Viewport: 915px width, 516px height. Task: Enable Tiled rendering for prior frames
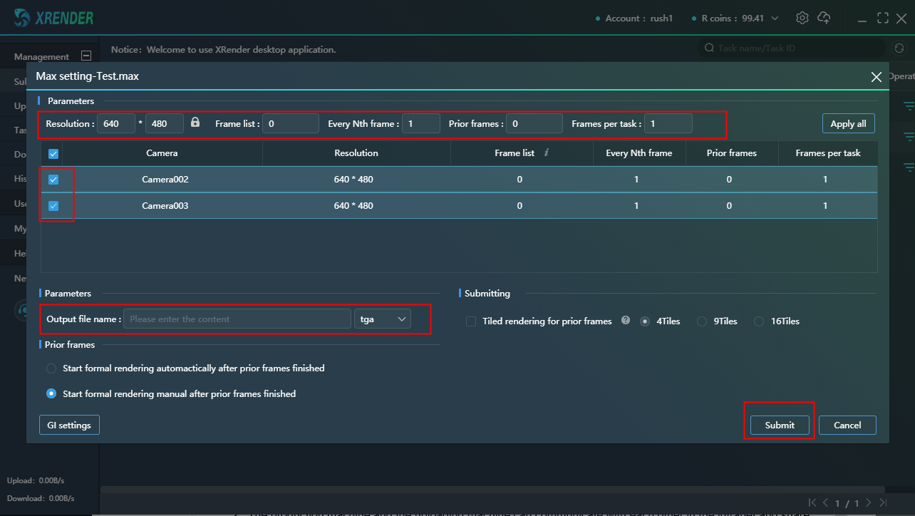471,321
